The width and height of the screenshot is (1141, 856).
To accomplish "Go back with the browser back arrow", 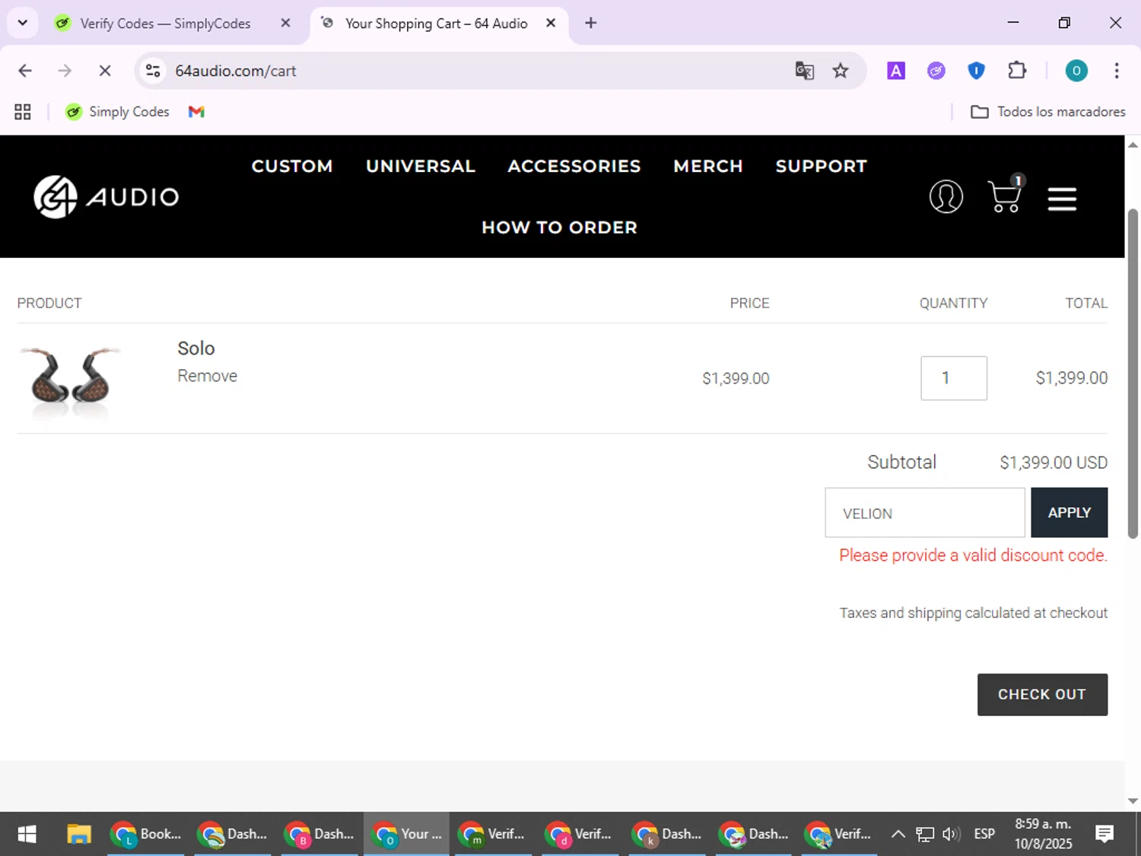I will click(25, 71).
